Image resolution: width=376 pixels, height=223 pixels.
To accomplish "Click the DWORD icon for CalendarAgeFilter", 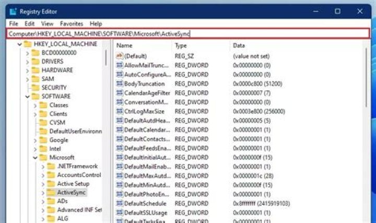I will point(120,92).
